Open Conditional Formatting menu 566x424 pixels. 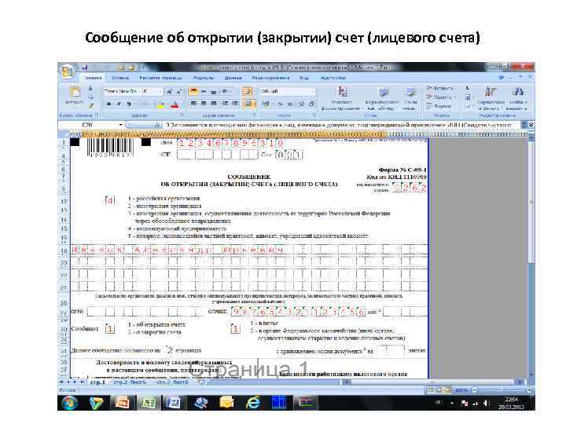pos(341,98)
